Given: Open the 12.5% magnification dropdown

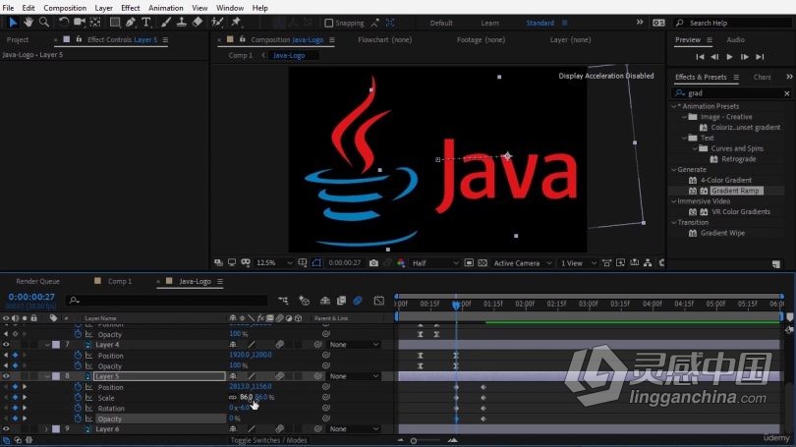Looking at the screenshot, I should point(274,263).
